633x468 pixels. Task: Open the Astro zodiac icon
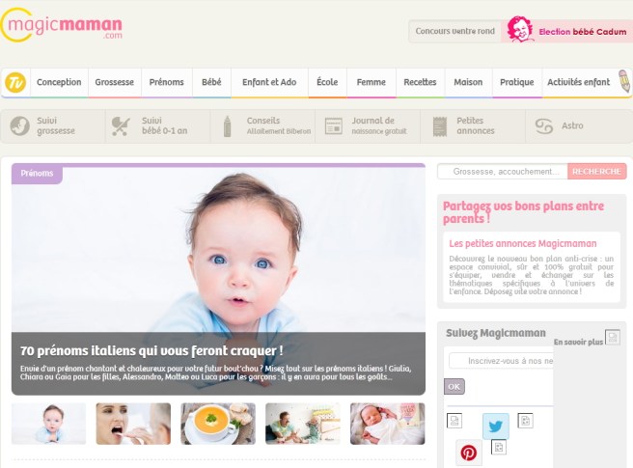[544, 126]
